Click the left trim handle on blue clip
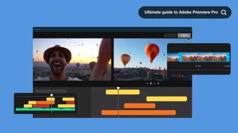The height and width of the screenshot is (133, 238). (x=180, y=57)
